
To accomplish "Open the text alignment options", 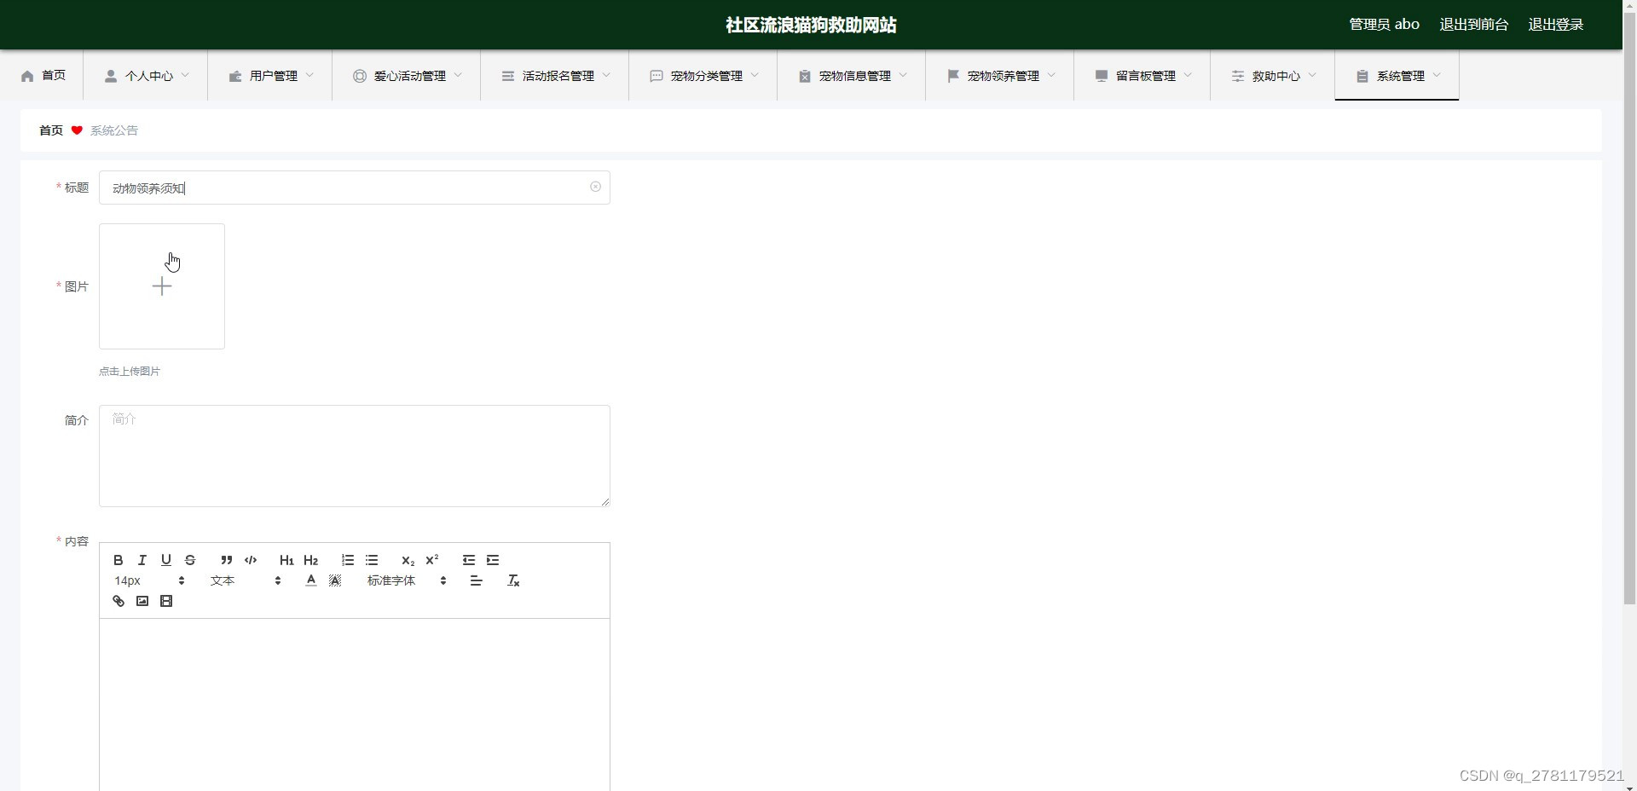I will click(477, 580).
